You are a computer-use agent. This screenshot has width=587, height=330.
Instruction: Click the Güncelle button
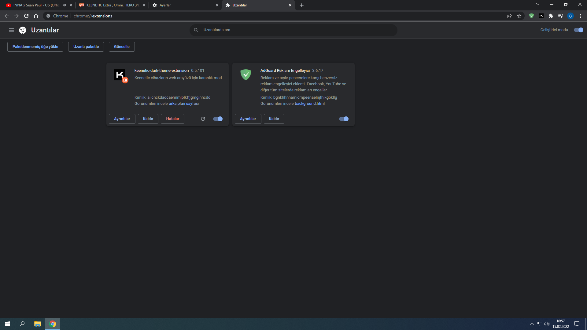pyautogui.click(x=122, y=47)
